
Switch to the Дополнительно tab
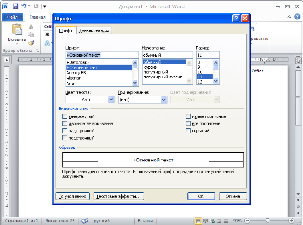tap(94, 31)
